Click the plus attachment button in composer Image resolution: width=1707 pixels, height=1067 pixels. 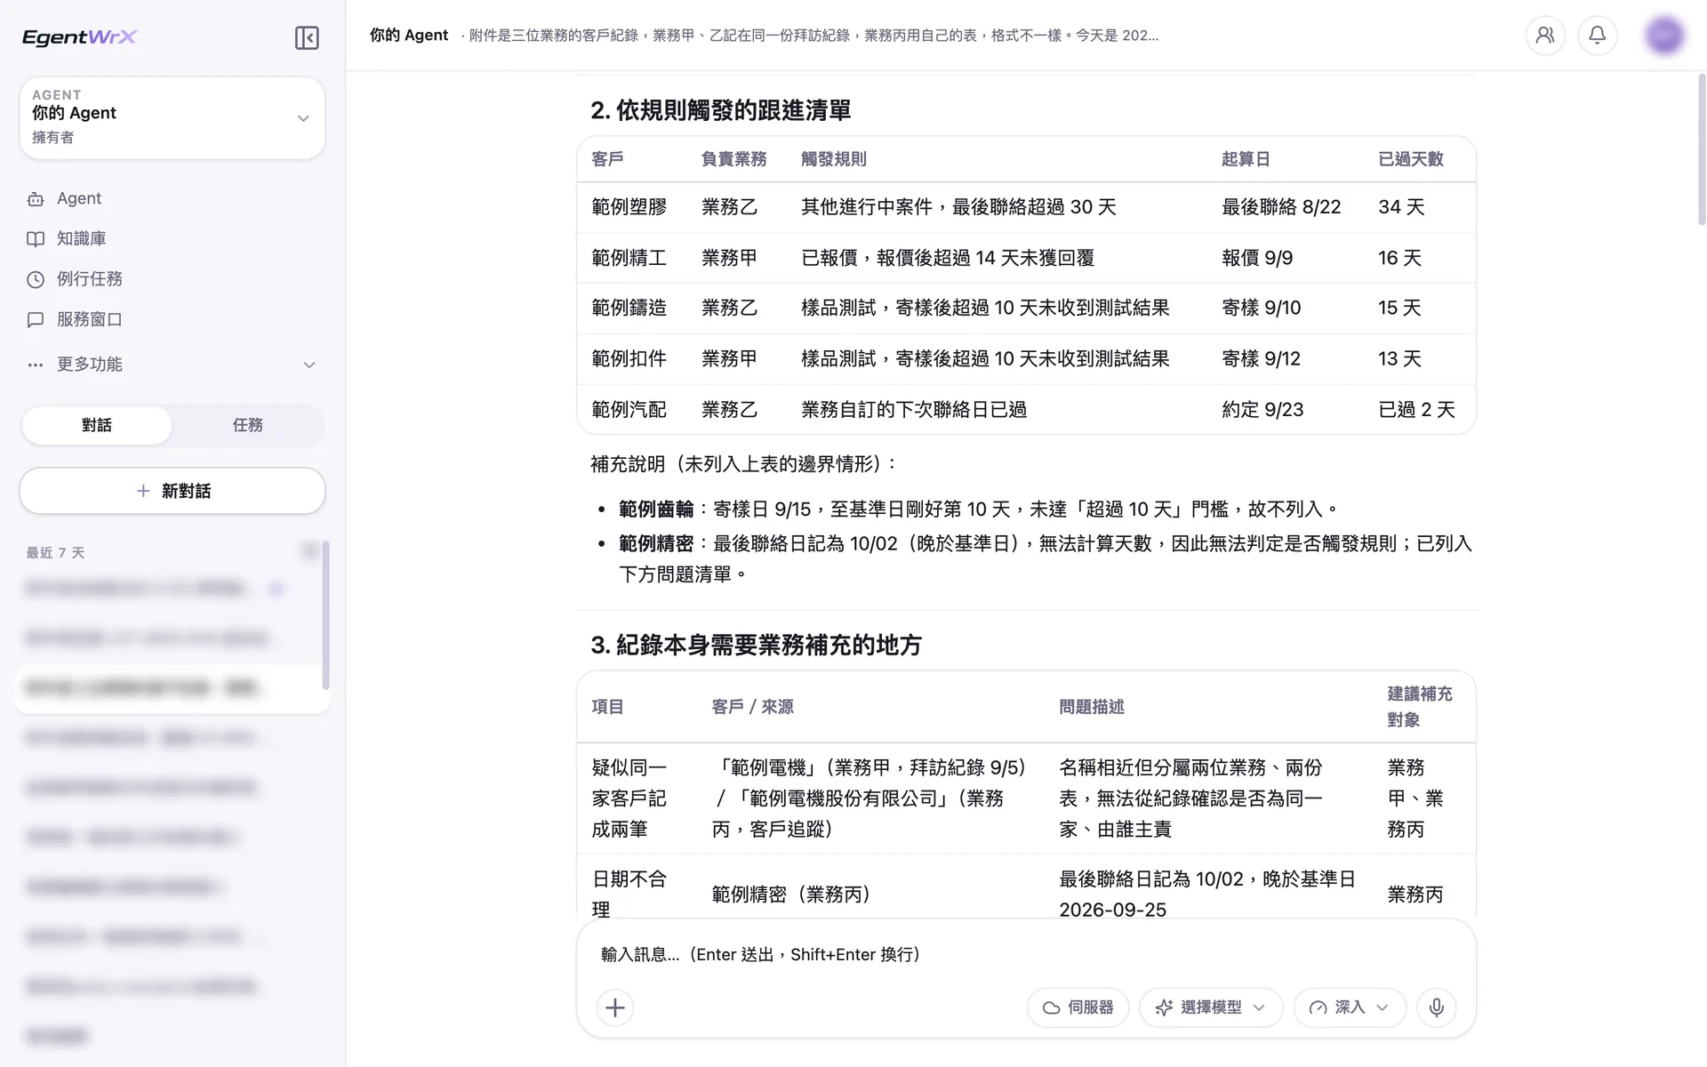(615, 1007)
